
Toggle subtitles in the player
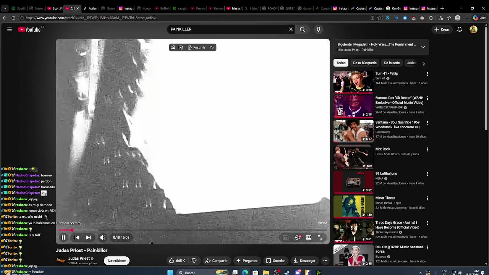(286, 238)
